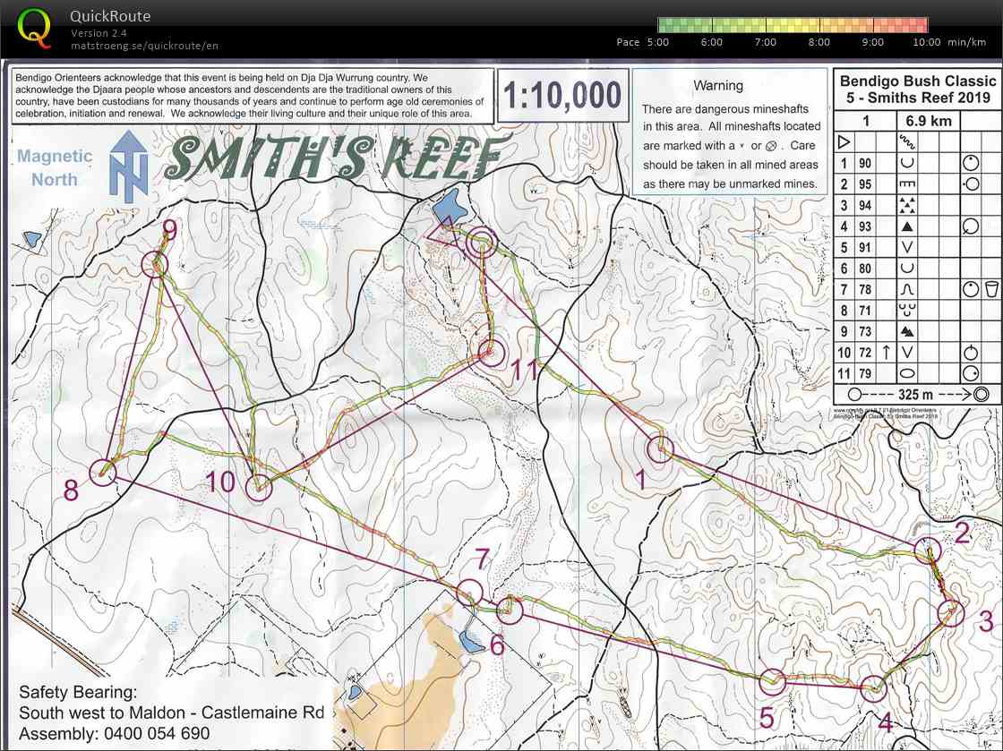Select the control 1 circle on the map

660,449
